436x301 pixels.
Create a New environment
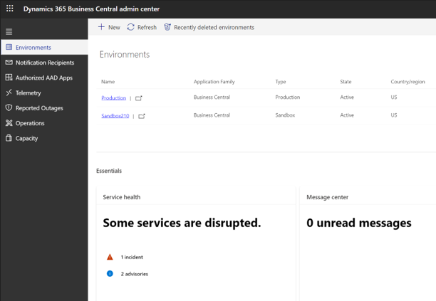coord(109,27)
